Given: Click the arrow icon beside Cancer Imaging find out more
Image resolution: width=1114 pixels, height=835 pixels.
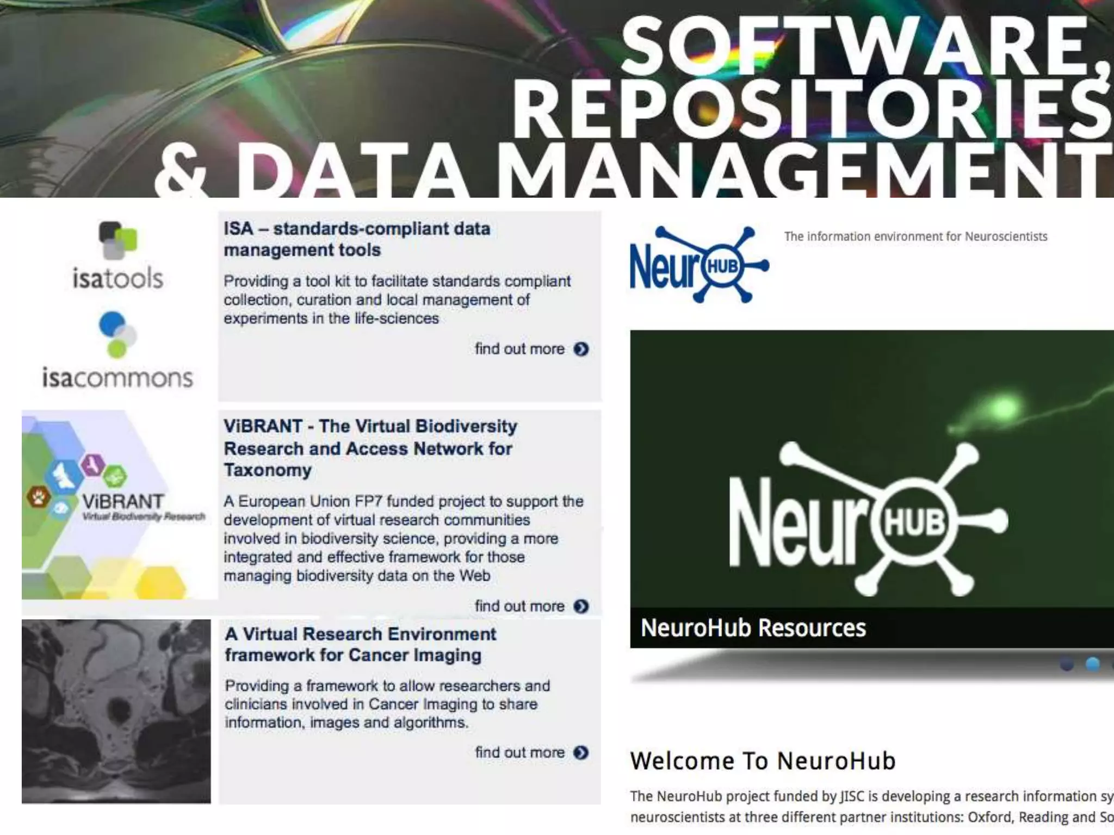Looking at the screenshot, I should pyautogui.click(x=581, y=752).
